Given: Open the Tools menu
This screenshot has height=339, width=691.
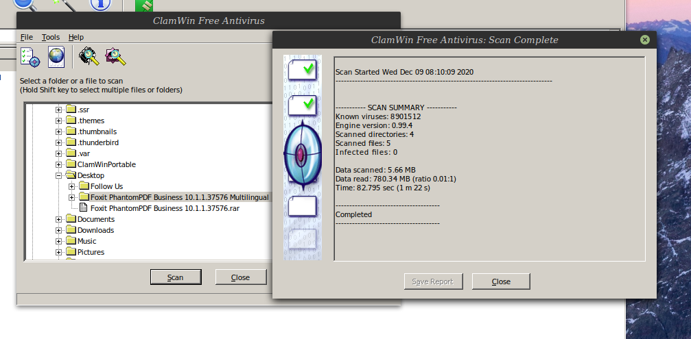Looking at the screenshot, I should (51, 37).
